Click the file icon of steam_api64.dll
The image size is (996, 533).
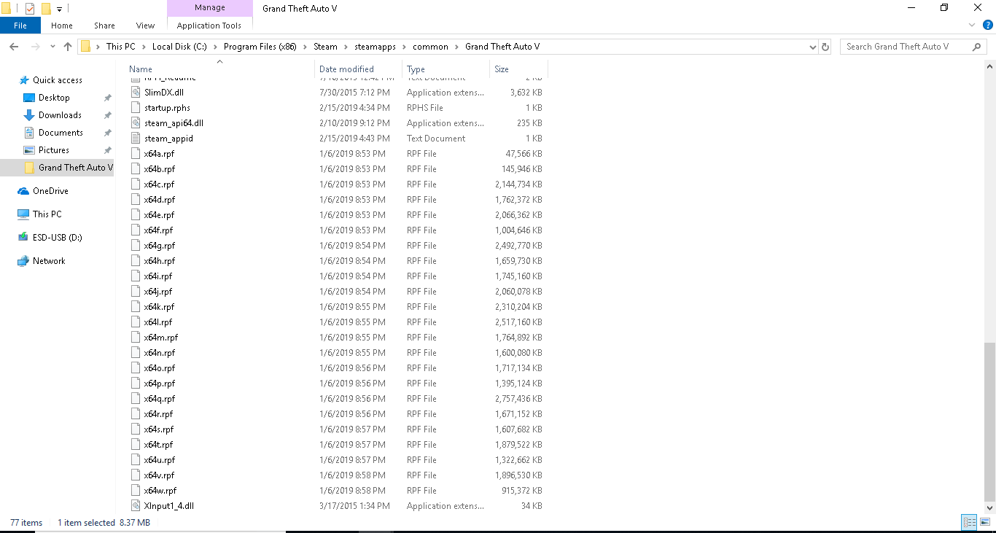(136, 123)
